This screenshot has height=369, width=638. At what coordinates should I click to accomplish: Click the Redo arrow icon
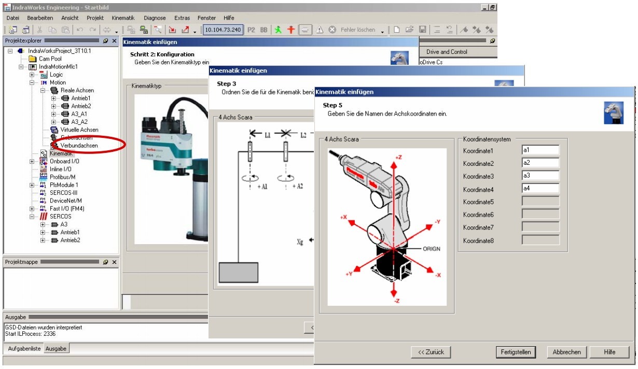tap(93, 30)
